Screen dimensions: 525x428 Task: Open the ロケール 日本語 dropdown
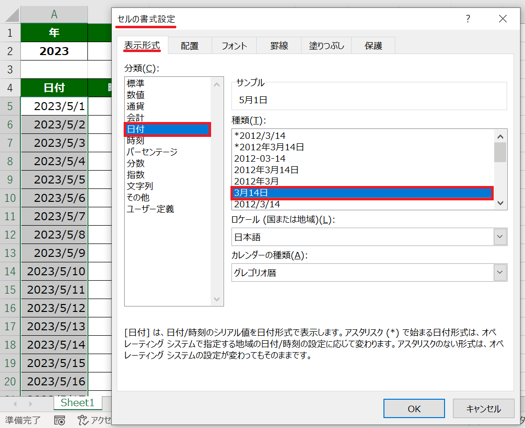500,237
